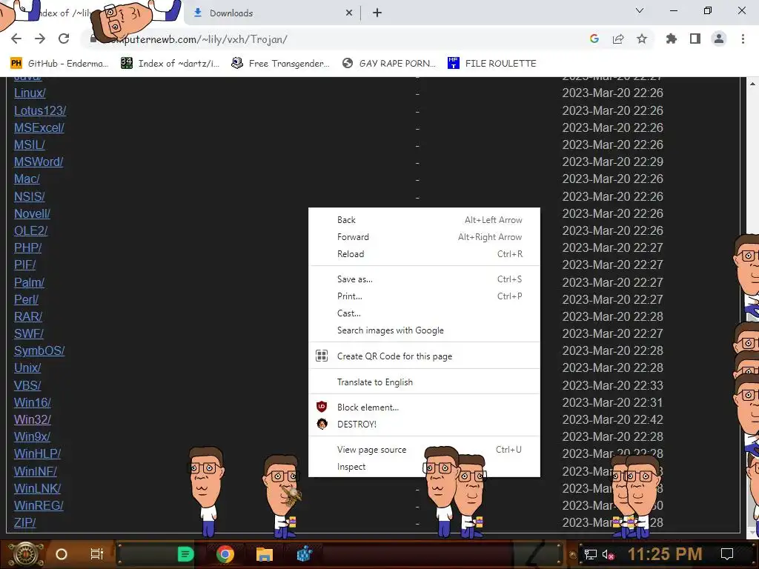759x569 pixels.
Task: Open the SymbOS/ directory link
Action: (39, 350)
